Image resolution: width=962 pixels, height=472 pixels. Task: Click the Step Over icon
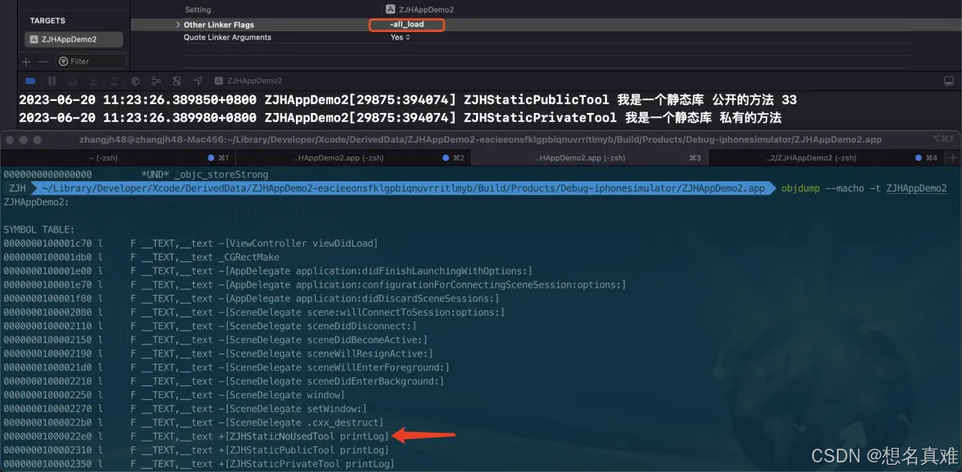[x=72, y=80]
